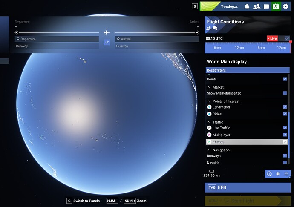Image resolution: width=294 pixels, height=207 pixels.
Task: Toggle the Live Traffic checkbox
Action: [x=285, y=128]
